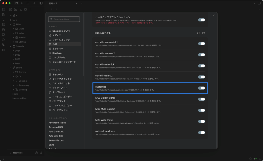Disable the customize CSS snippet
Screen dimensions: 263x161
202,88
